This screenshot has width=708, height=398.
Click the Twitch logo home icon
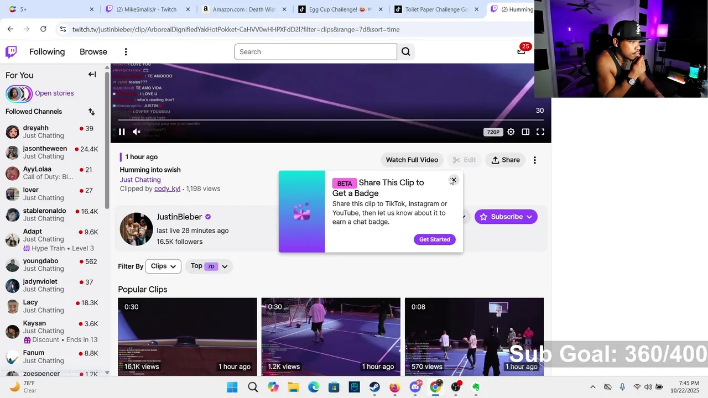click(11, 52)
